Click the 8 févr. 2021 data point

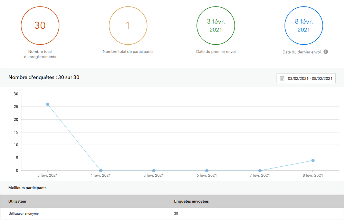point(313,160)
